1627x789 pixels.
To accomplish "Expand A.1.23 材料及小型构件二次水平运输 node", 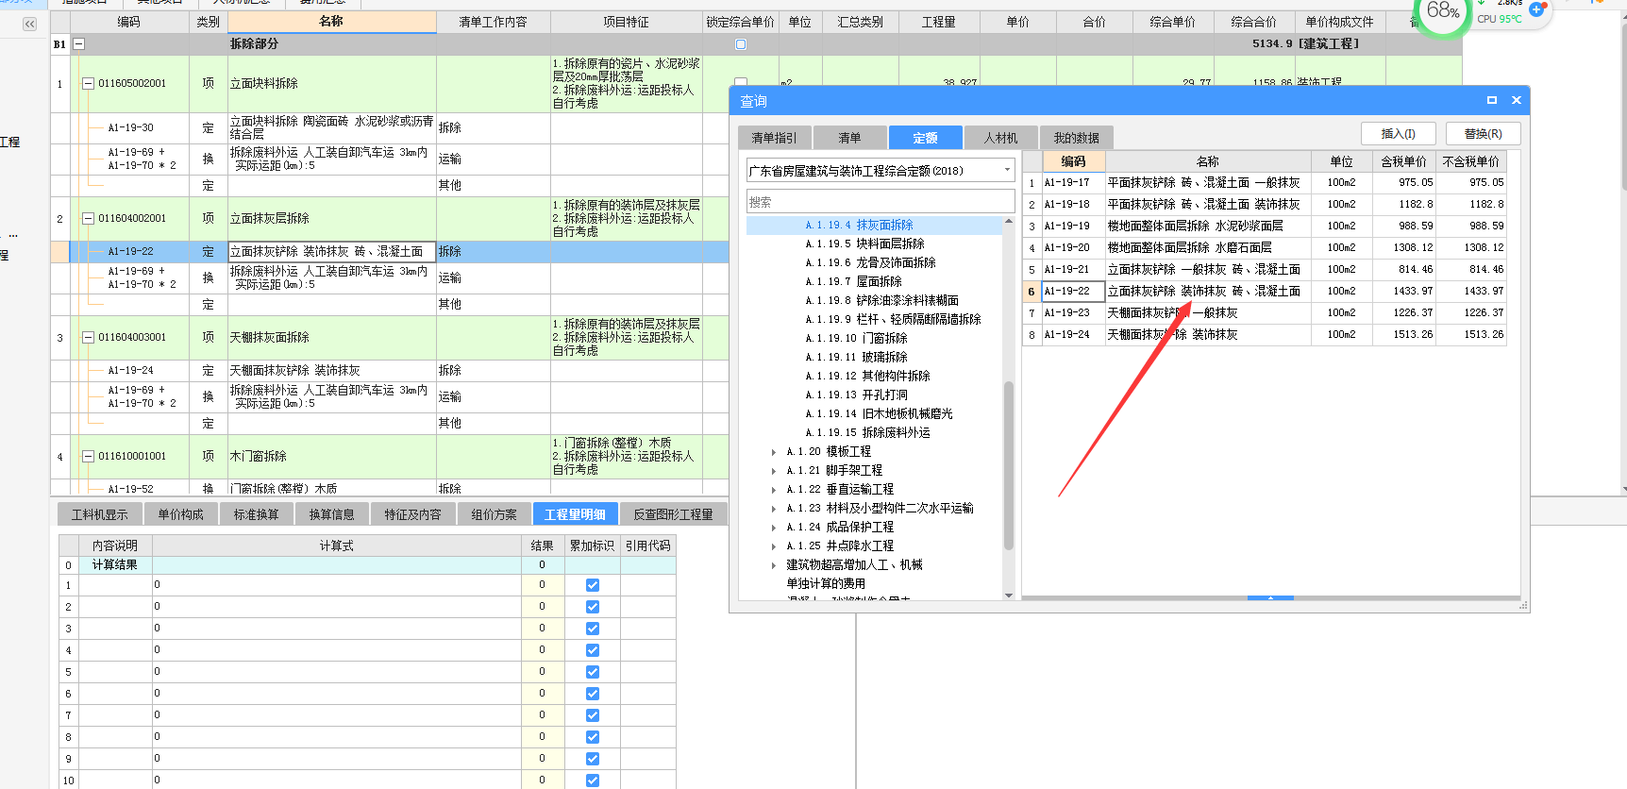I will click(x=774, y=509).
